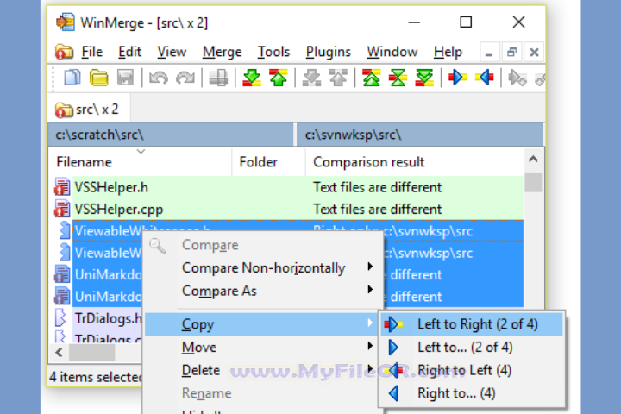The image size is (621, 414).
Task: Click the Next Difference green down arrow
Action: 252,78
